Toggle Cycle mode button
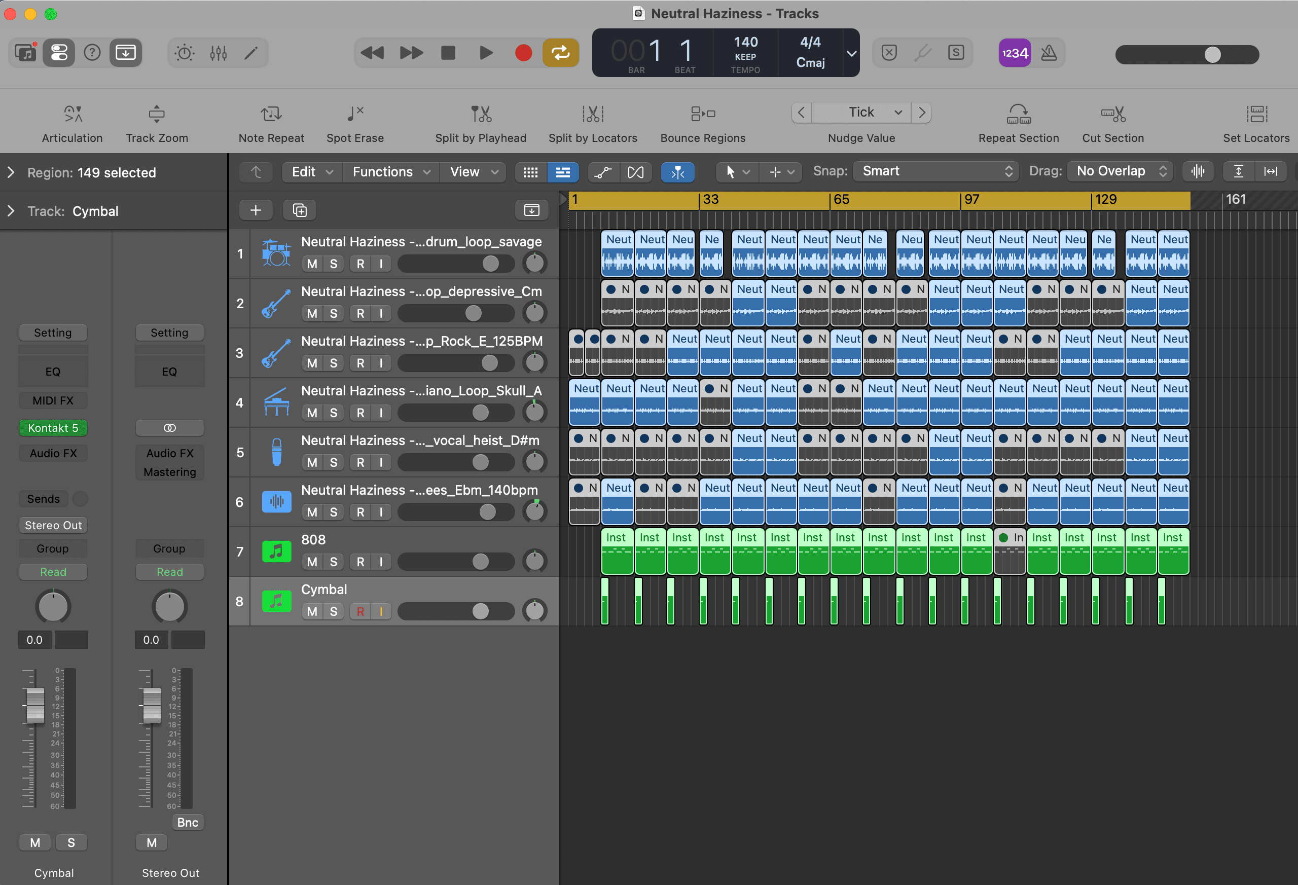This screenshot has width=1298, height=885. (560, 53)
